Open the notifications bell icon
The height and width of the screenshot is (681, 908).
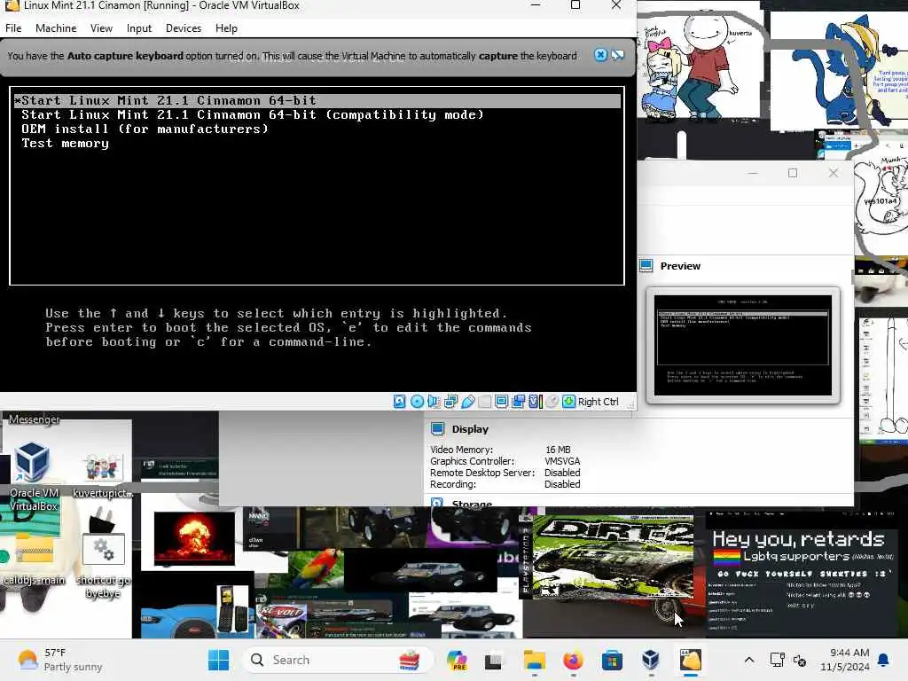[x=884, y=660]
